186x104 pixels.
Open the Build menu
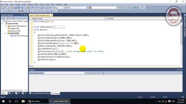coord(24,5)
